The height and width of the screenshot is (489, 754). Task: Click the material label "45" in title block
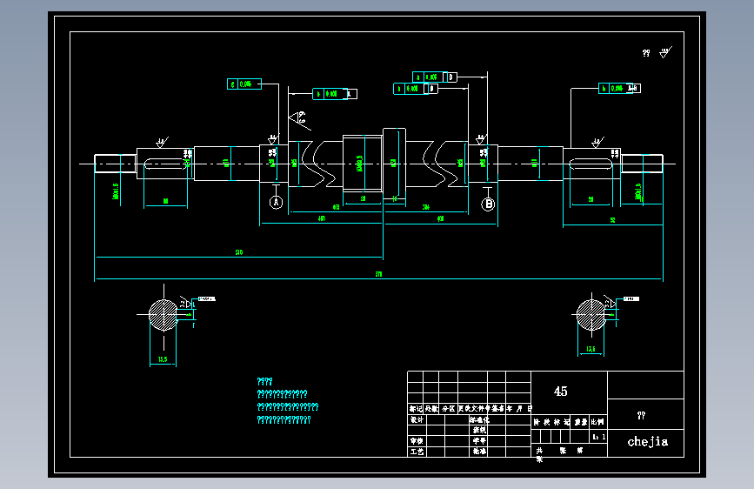point(560,392)
